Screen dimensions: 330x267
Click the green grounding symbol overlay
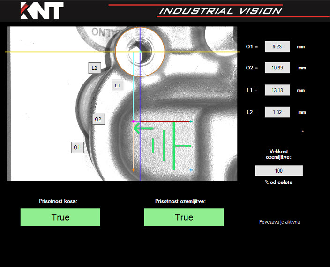pos(172,145)
